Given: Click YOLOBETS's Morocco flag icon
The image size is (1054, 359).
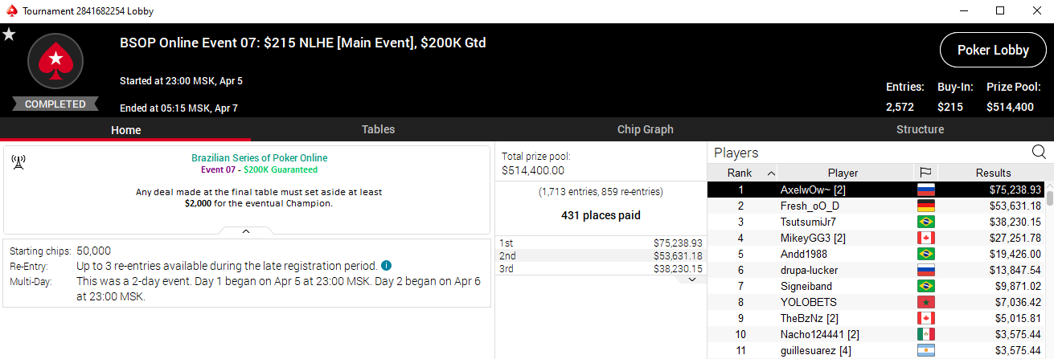Looking at the screenshot, I should click(926, 303).
